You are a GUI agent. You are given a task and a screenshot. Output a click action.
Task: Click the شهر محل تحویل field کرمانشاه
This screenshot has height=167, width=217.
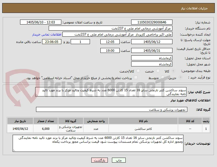[x=152, y=64]
